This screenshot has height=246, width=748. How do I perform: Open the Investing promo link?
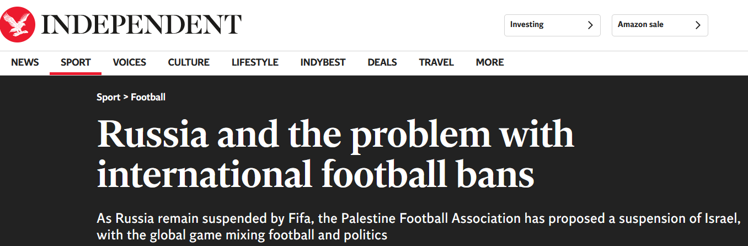[x=527, y=25]
